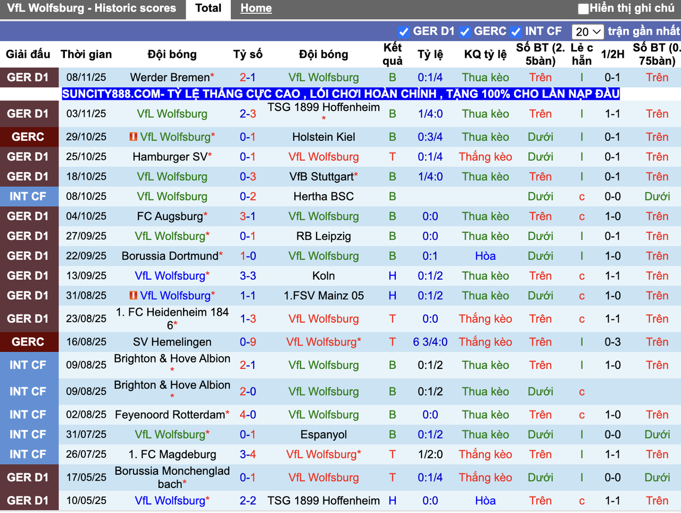Click Brighton & Hove Albion in 2-0 row

tap(172, 385)
